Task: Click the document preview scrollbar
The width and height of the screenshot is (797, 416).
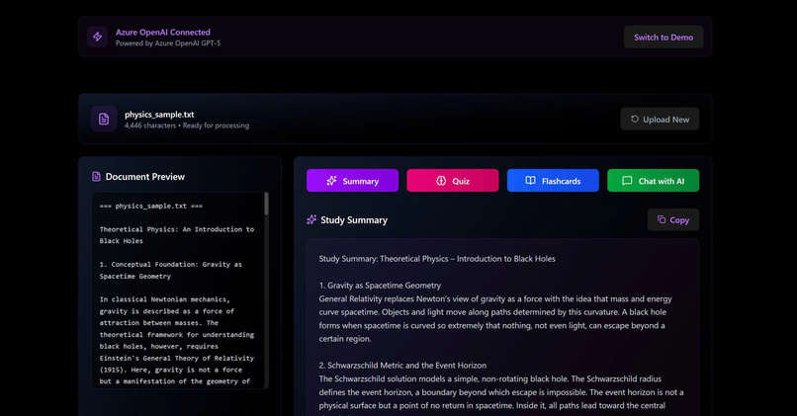Action: pyautogui.click(x=266, y=204)
